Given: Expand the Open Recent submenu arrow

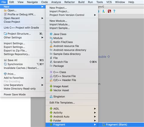Looking at the screenshot, I should point(42,18).
